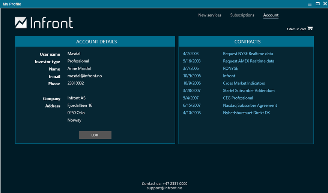Click the address line 0250 Oslo

(76, 113)
